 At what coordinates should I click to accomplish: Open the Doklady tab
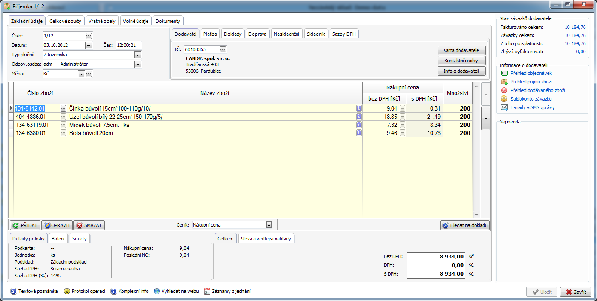[x=233, y=34]
